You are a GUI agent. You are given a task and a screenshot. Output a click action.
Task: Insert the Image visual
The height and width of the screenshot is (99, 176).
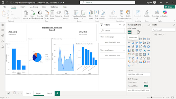(141, 62)
